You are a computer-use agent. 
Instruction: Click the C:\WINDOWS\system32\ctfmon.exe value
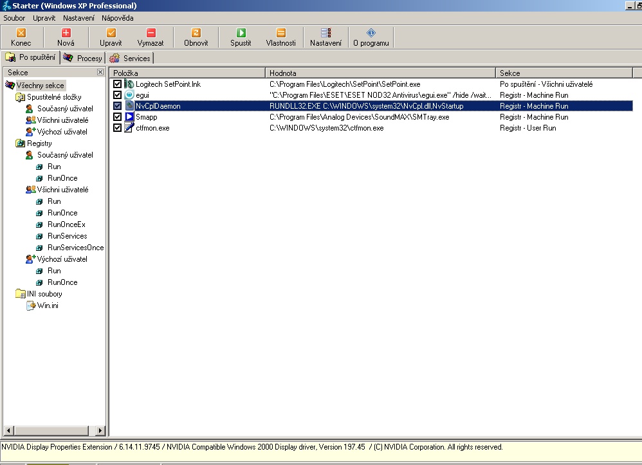(x=326, y=128)
